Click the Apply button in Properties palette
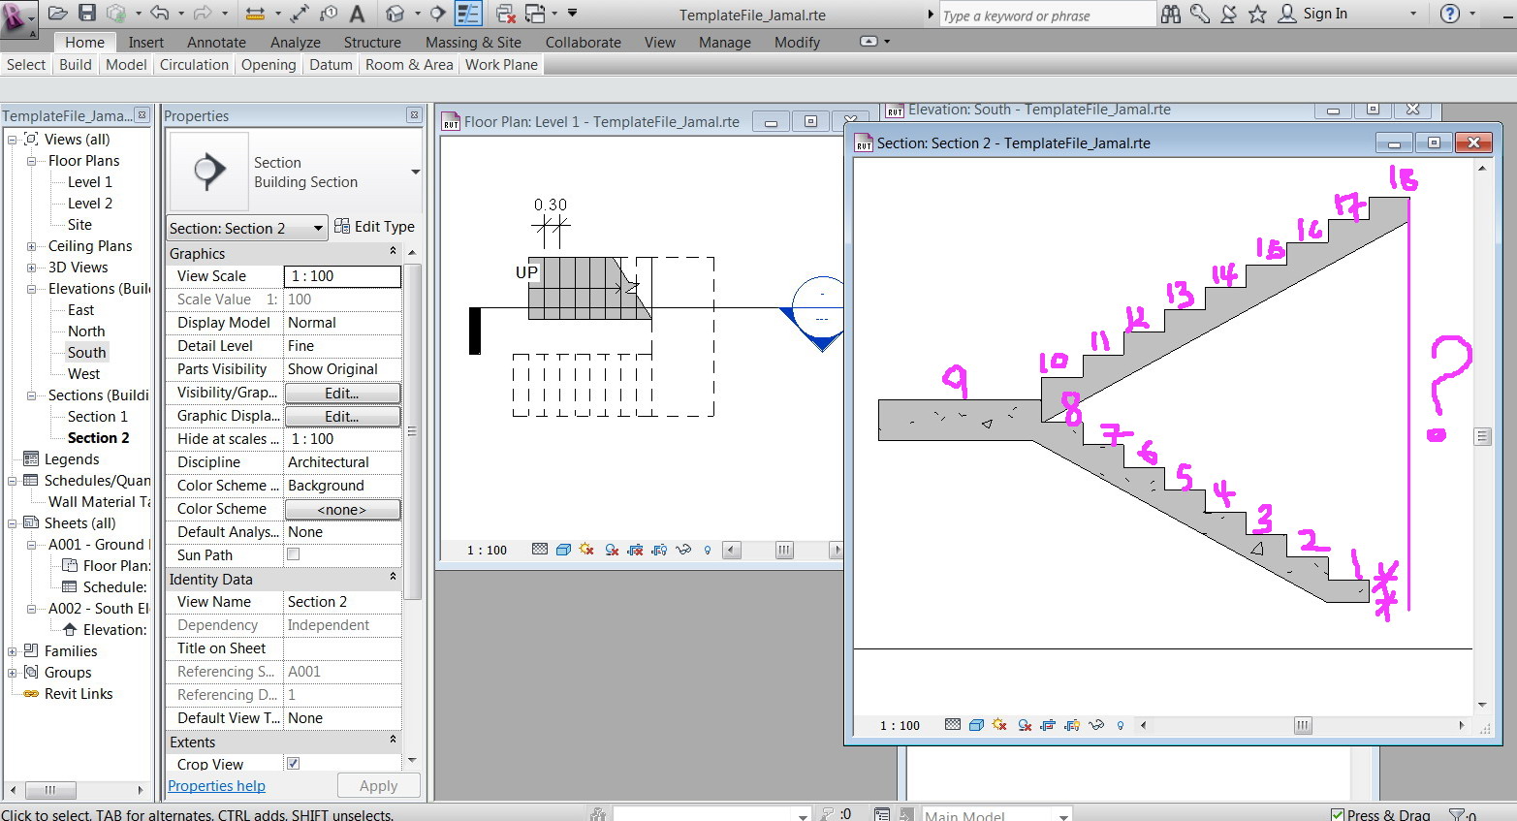The image size is (1517, 821). [x=378, y=785]
